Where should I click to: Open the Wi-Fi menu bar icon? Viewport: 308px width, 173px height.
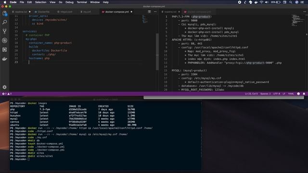click(261, 2)
